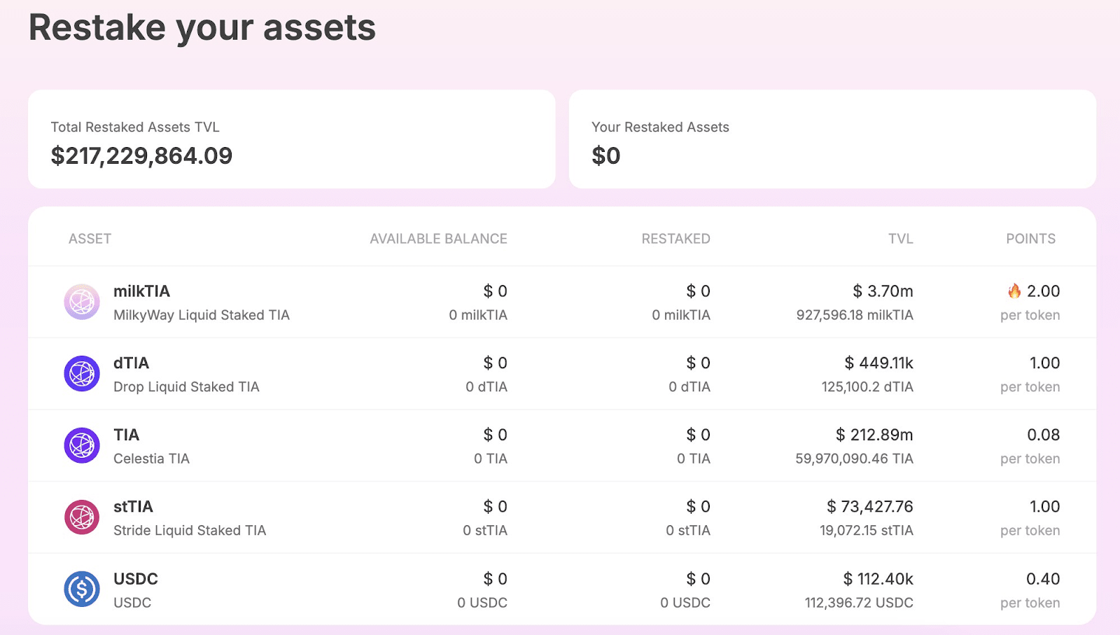Click the 0 TIA restaked amount
Screen dimensions: 1120x635
(694, 459)
